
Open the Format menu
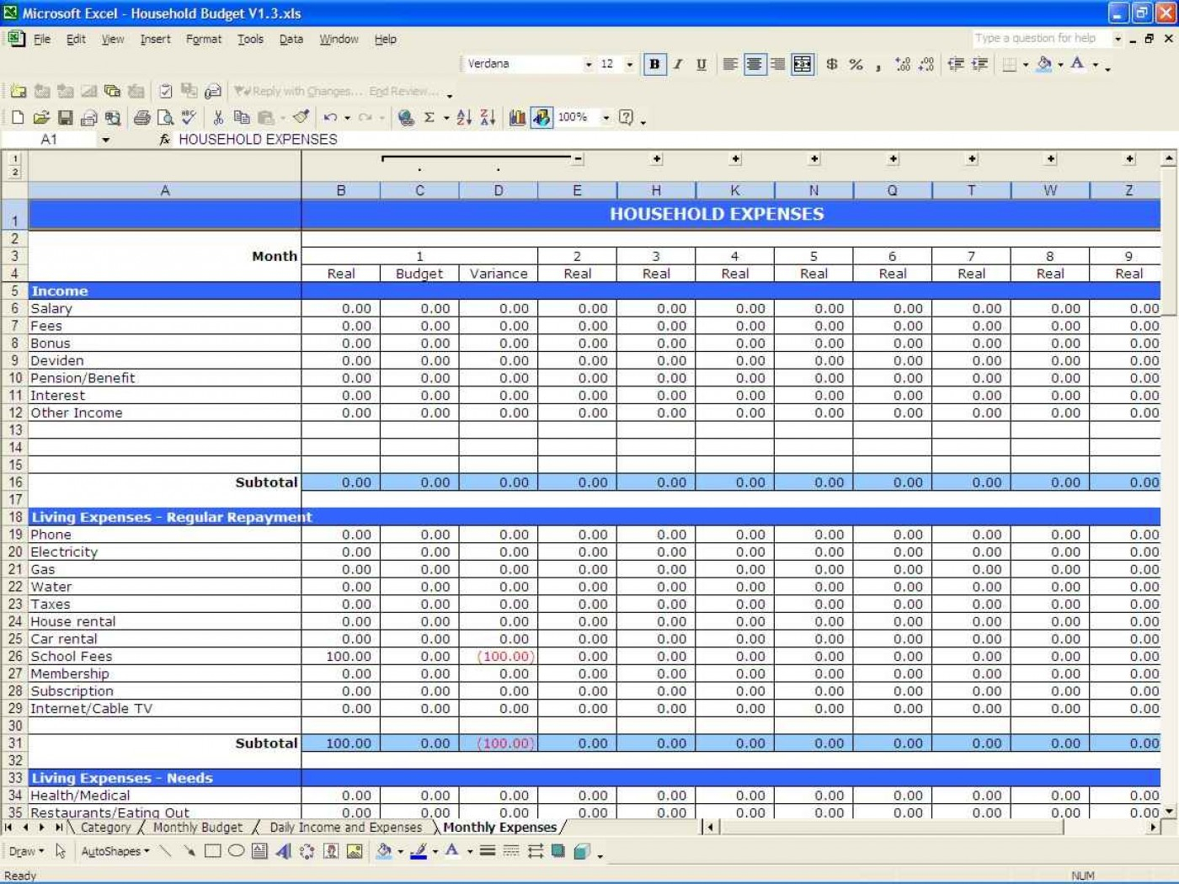(x=203, y=39)
